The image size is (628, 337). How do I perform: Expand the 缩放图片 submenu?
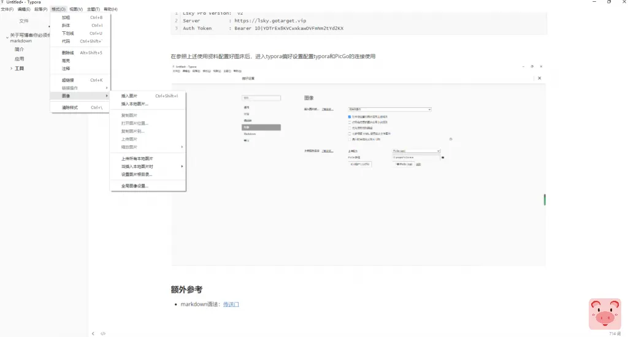tap(148, 147)
